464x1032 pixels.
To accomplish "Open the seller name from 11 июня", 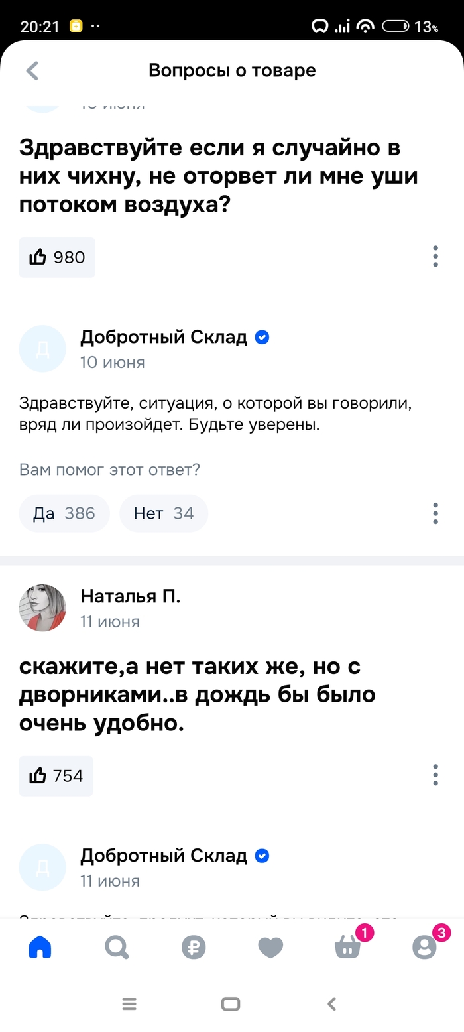I will pyautogui.click(x=164, y=856).
